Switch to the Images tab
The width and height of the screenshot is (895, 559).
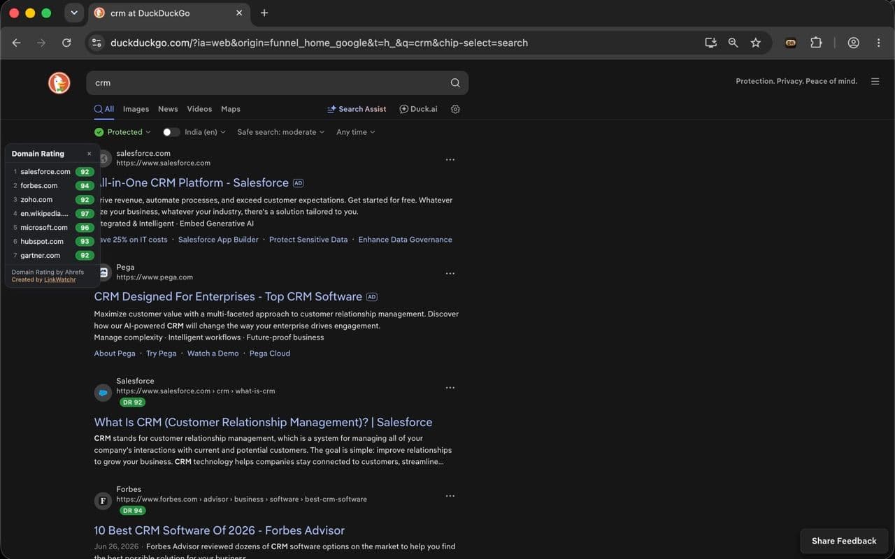(136, 109)
